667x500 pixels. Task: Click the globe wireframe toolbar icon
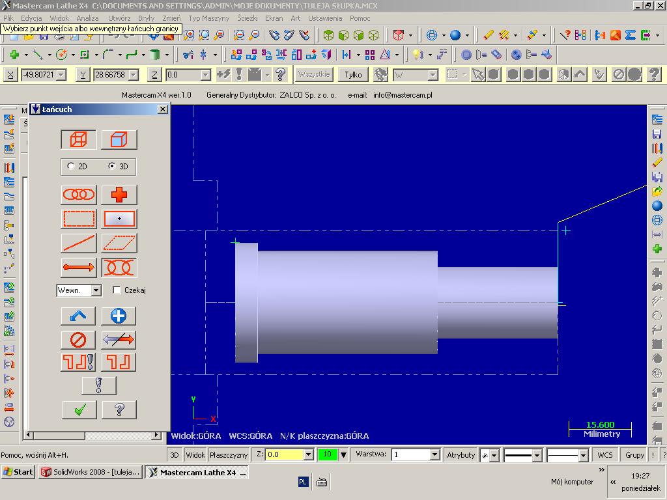432,35
